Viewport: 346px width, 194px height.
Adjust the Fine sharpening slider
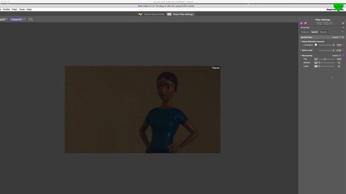tap(327, 59)
